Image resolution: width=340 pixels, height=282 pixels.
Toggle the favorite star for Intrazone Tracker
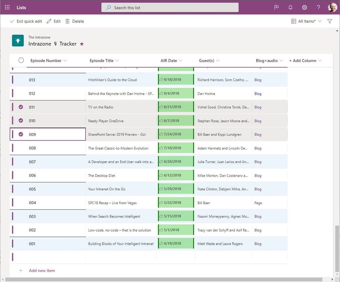[x=82, y=44]
